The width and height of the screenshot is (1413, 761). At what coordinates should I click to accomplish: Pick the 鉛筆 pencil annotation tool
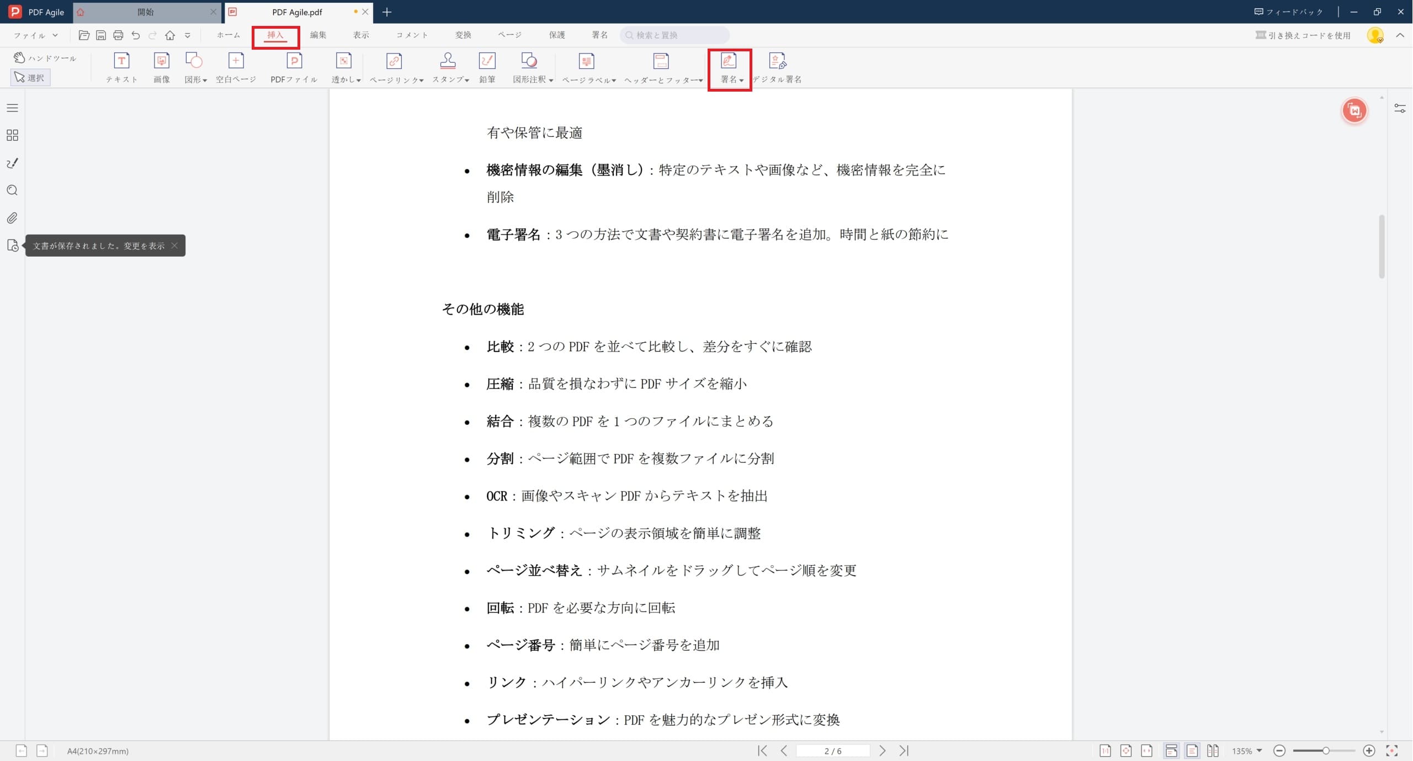[x=488, y=66]
